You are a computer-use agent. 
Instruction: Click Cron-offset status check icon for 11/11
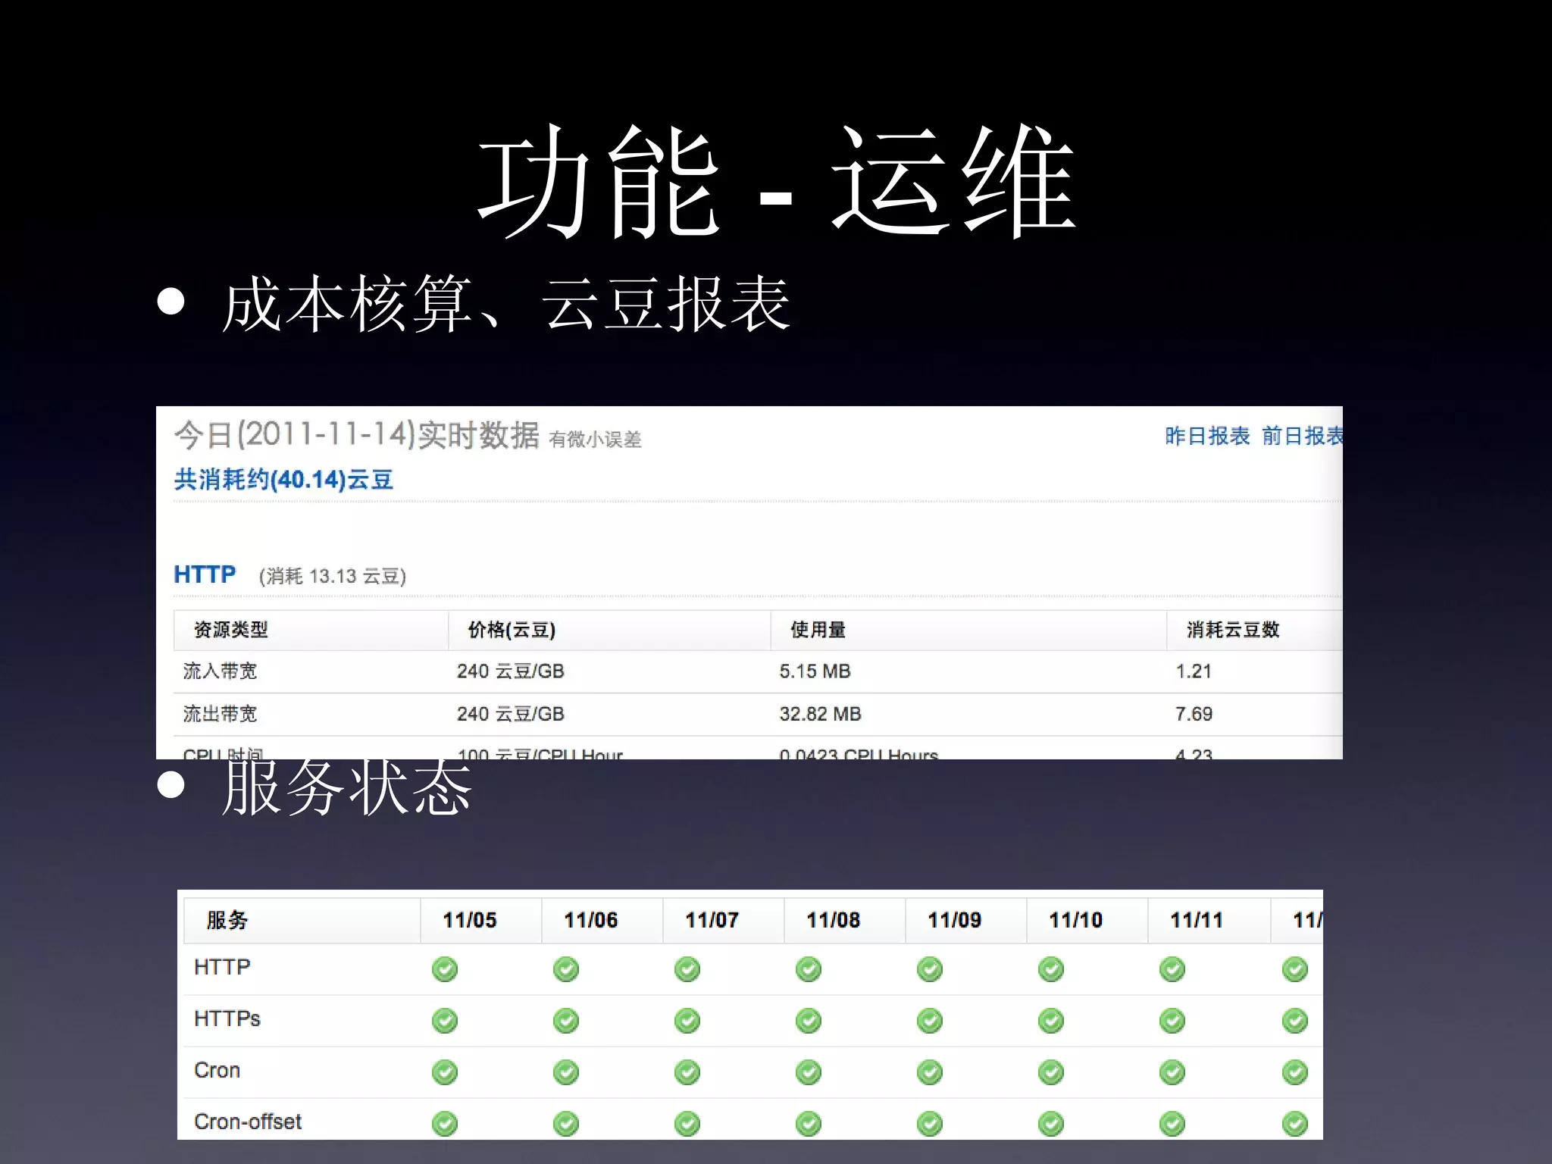pos(1172,1124)
